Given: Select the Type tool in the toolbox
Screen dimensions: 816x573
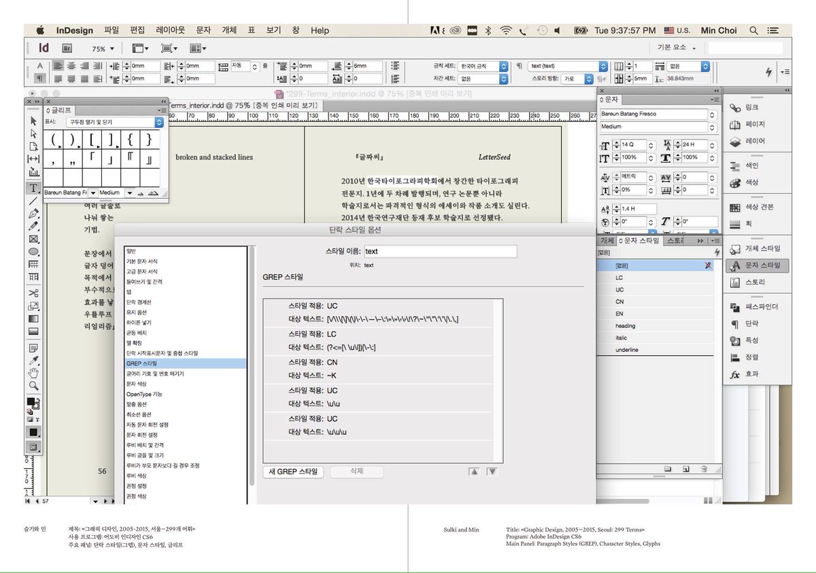Looking at the screenshot, I should coord(33,187).
